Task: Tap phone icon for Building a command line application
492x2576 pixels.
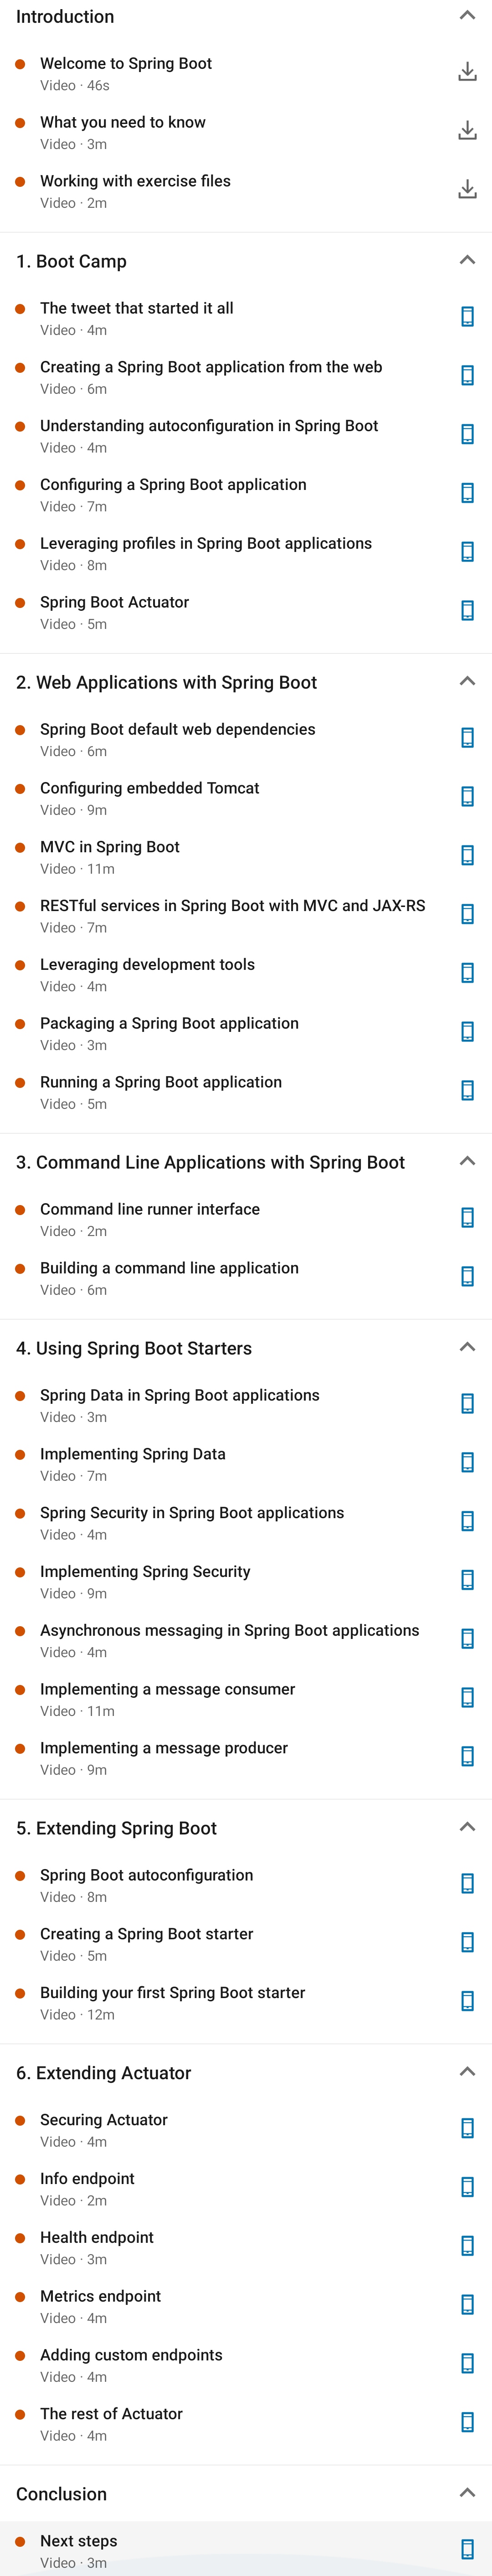Action: 467,1277
